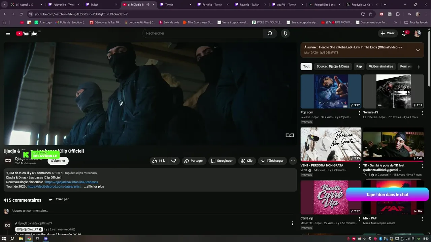Click the page vertical scrollbar
431x242 pixels.
pyautogui.click(x=429, y=59)
